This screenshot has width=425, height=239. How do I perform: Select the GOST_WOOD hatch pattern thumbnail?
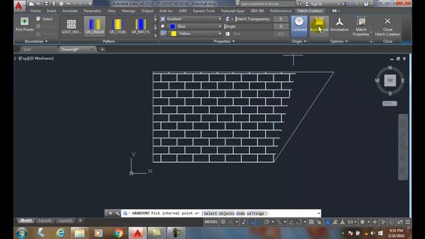(x=71, y=26)
